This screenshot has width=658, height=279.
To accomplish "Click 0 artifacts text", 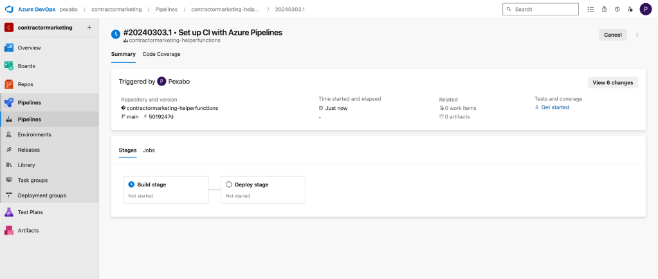I will pyautogui.click(x=457, y=116).
